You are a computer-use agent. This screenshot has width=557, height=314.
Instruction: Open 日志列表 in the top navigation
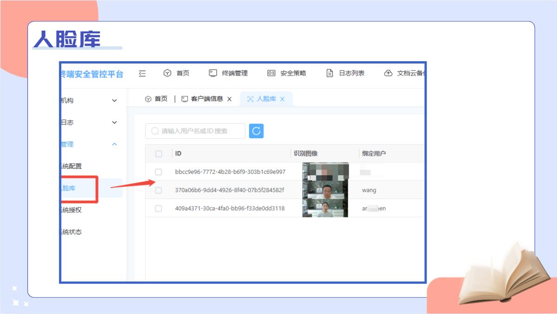pos(352,73)
